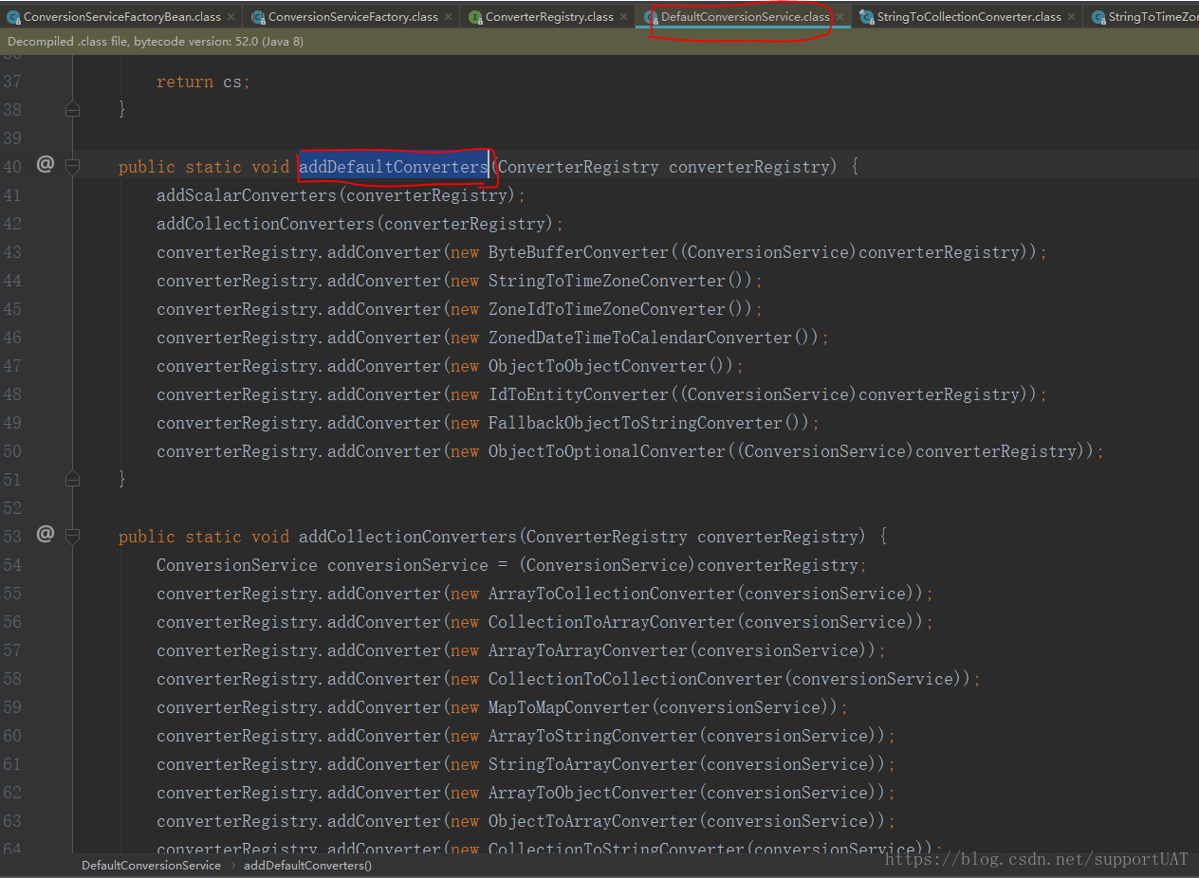Click the addCollectionConverters declaration on line 53
Viewport: 1199px width, 878px height.
pyautogui.click(x=408, y=537)
